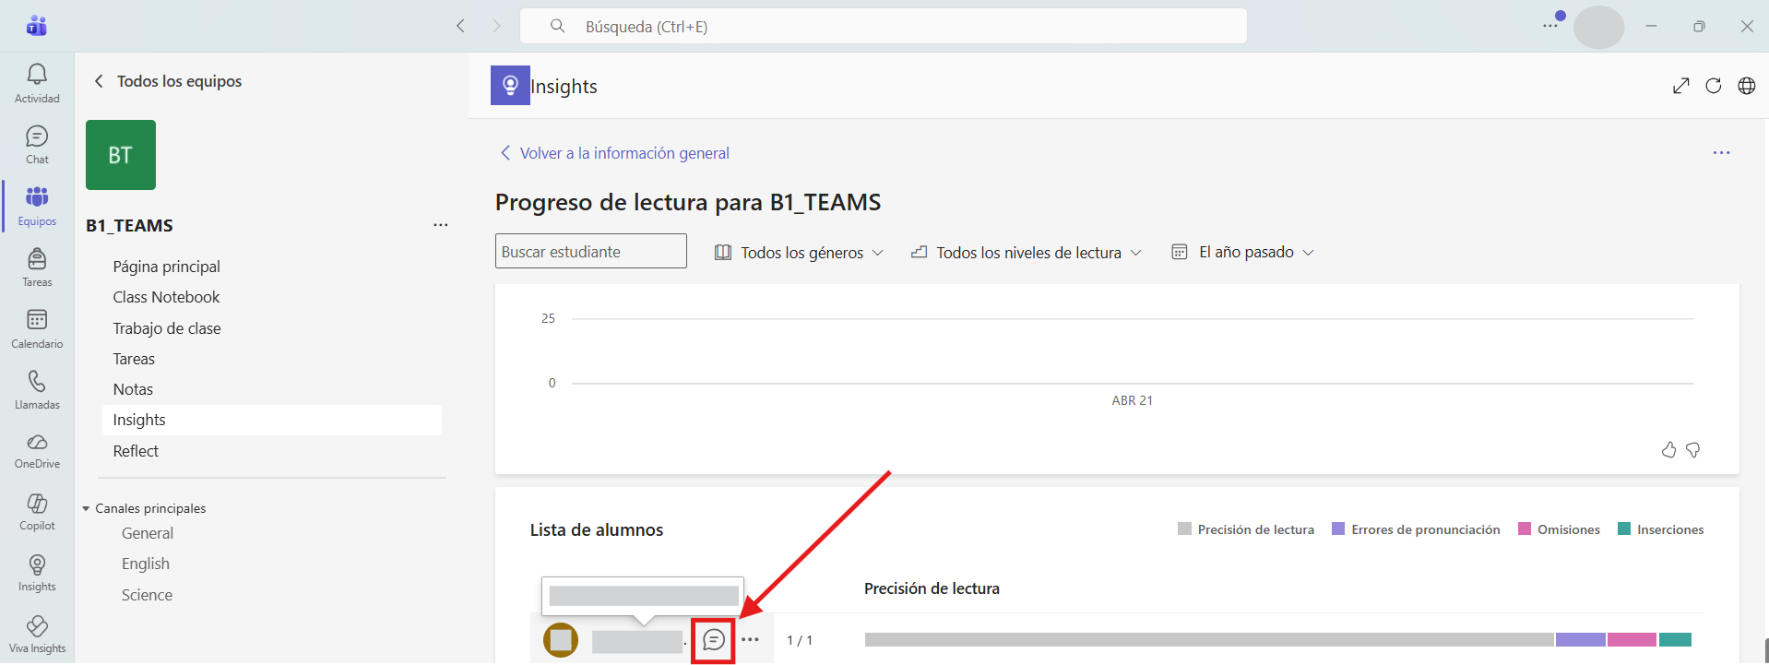Expand the Insights tab to full view
This screenshot has width=1769, height=665.
pyautogui.click(x=1681, y=86)
